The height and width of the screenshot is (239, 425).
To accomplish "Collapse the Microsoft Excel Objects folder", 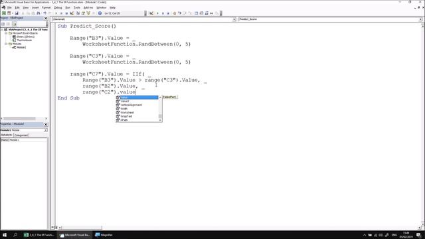I will (x=6, y=33).
